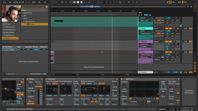Enable the MIDI arrangement overdub plus icon
The height and width of the screenshot is (111, 198).
[x=87, y=2]
